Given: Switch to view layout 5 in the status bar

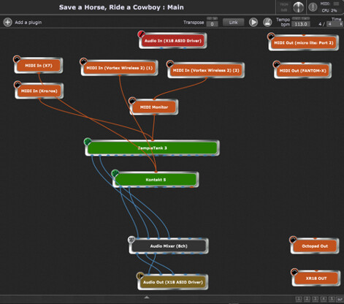Looking at the screenshot, I should point(332,299).
